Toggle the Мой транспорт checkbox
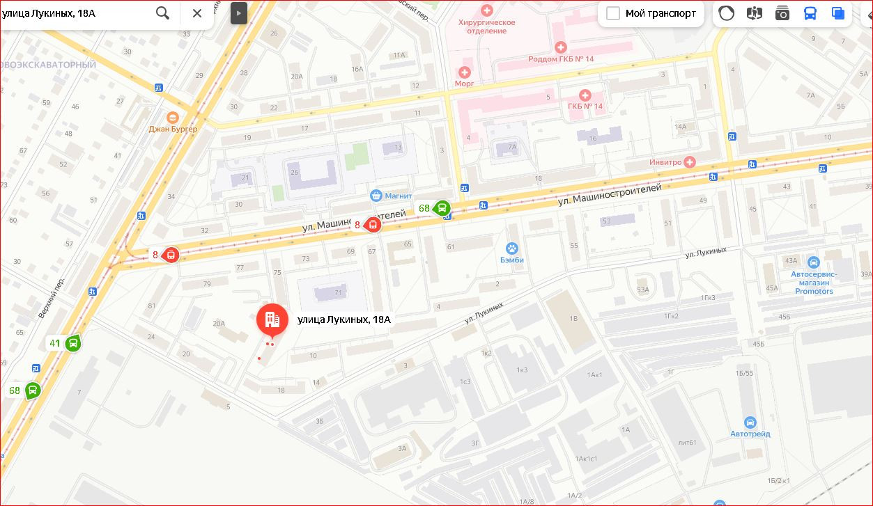The image size is (873, 506). point(613,13)
